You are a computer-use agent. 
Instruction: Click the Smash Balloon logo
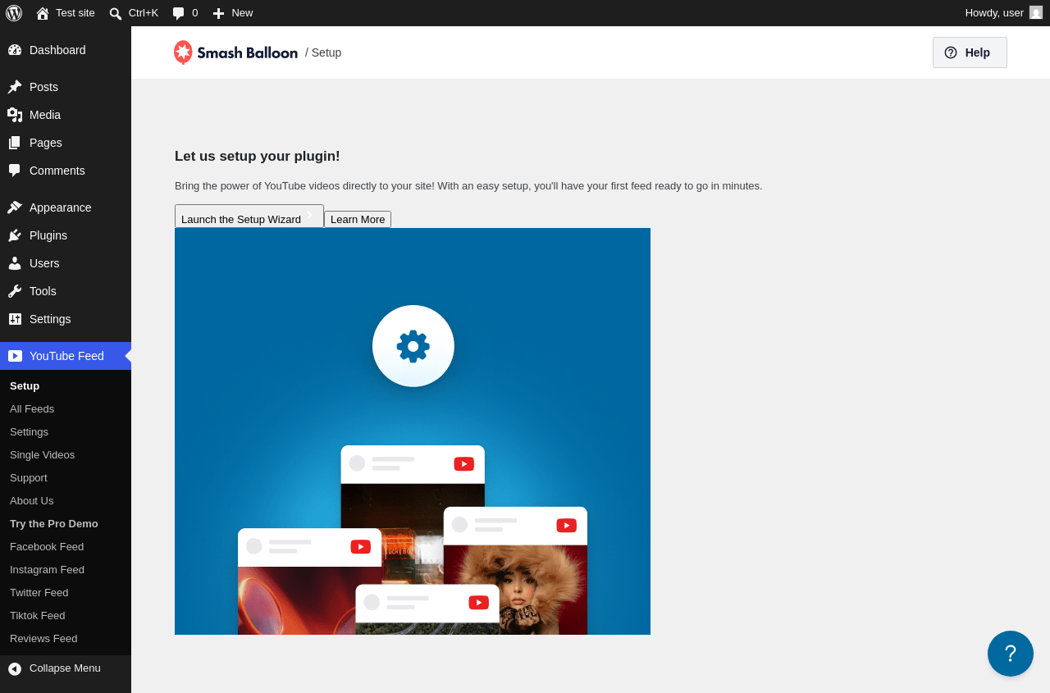235,52
